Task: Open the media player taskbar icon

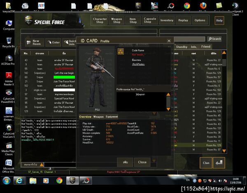Action: click(x=46, y=181)
